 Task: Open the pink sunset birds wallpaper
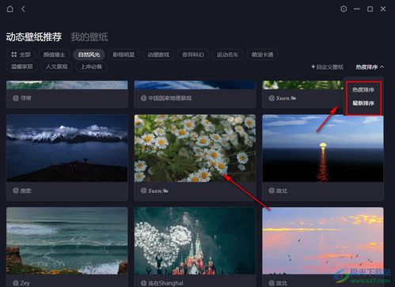coord(323,241)
